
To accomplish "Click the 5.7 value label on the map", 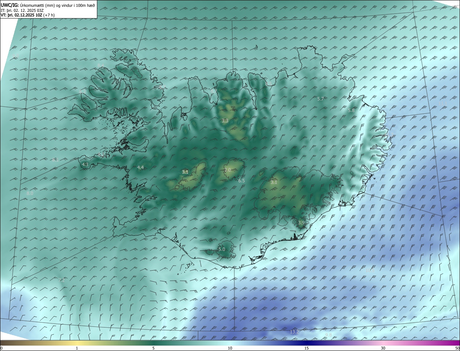I will coord(321,99).
